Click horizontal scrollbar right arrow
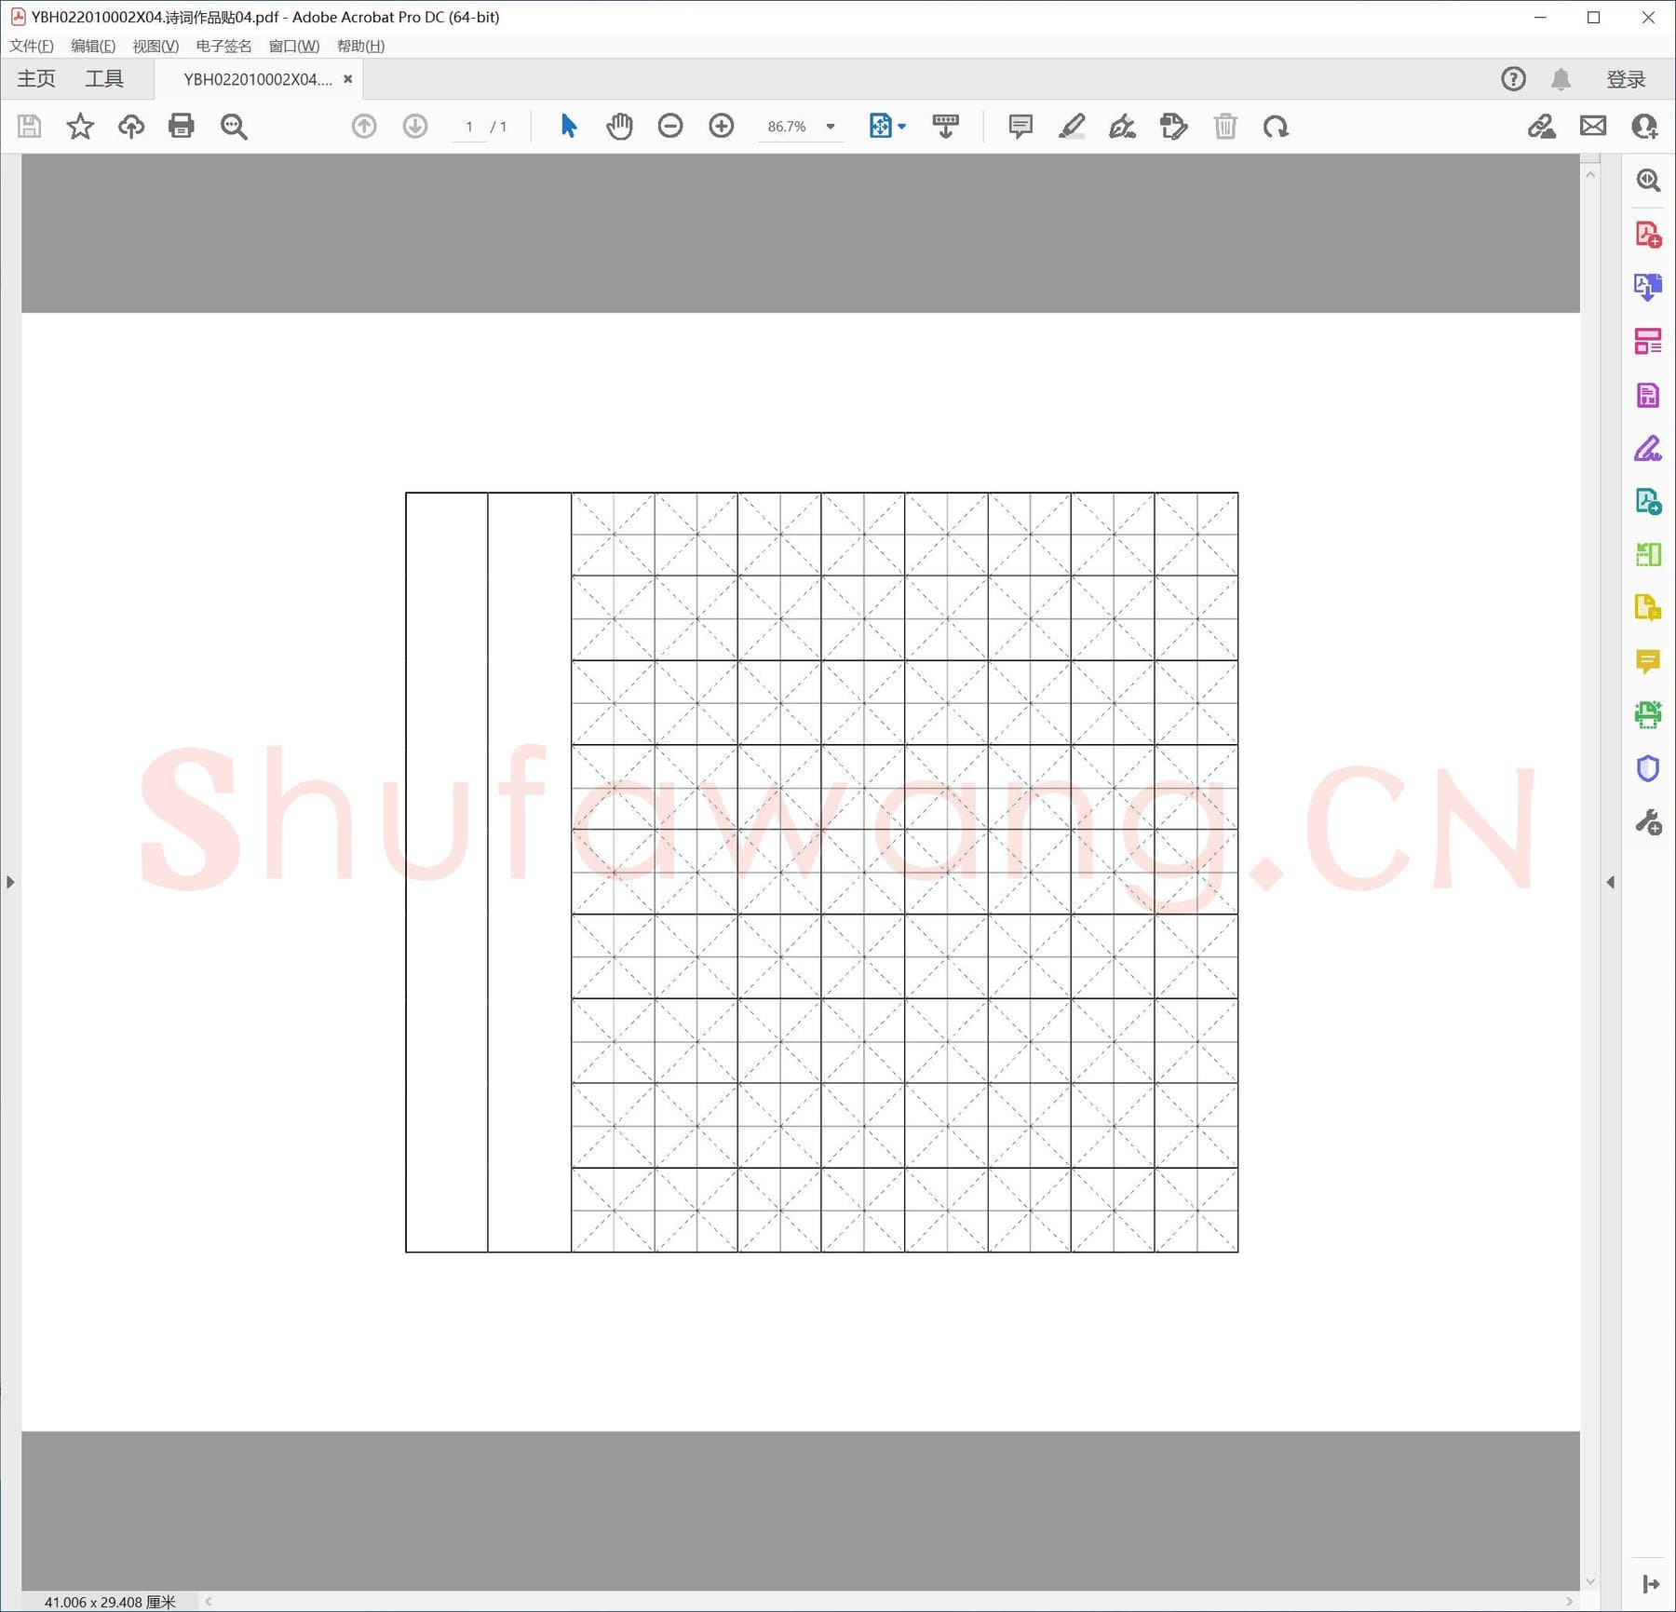This screenshot has height=1612, width=1676. (1570, 1602)
